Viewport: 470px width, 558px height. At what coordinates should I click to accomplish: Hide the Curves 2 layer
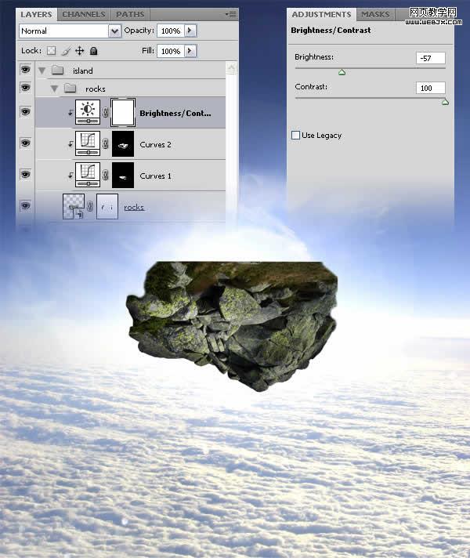[x=25, y=143]
